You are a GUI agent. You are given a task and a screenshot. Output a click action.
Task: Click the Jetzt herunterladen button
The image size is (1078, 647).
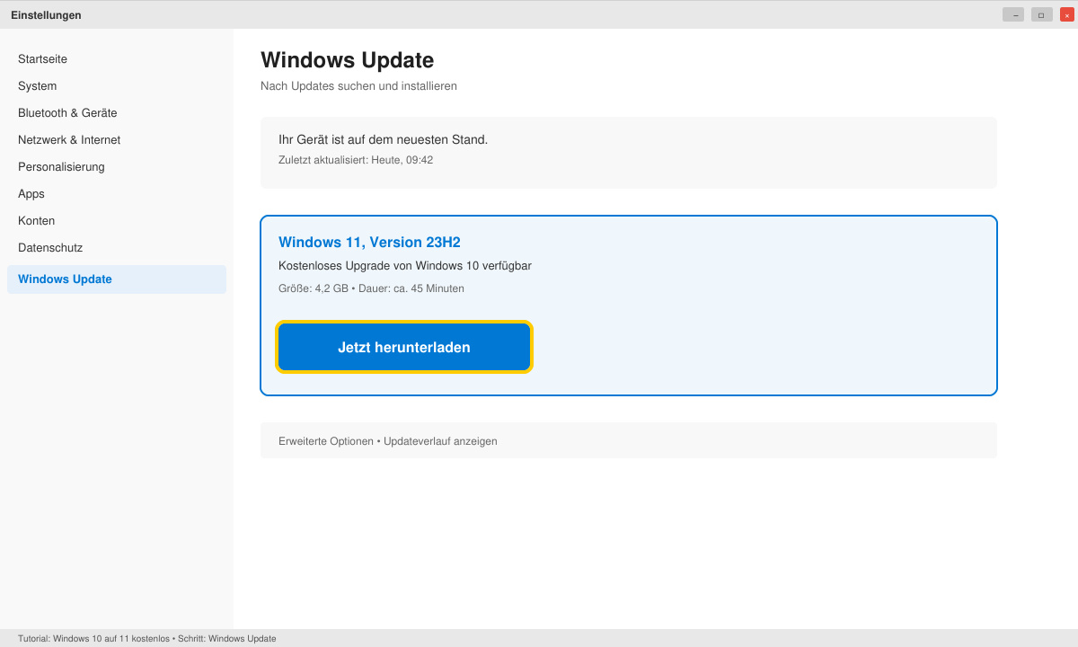click(x=404, y=347)
